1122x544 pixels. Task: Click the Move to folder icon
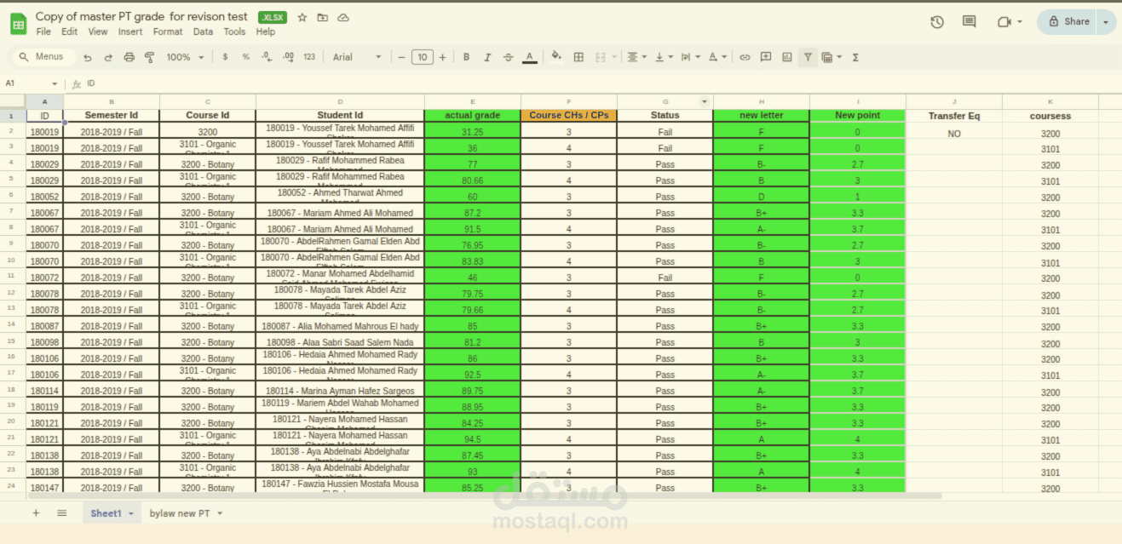(323, 17)
